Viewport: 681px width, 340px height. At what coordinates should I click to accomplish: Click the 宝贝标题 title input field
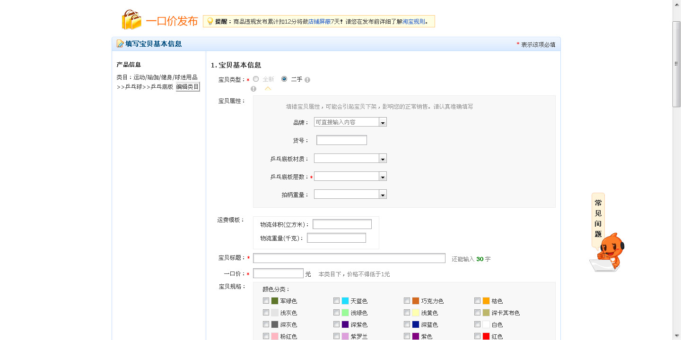349,258
